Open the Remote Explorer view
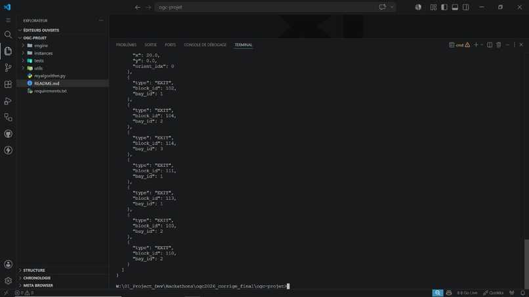The image size is (529, 297). click(x=8, y=117)
